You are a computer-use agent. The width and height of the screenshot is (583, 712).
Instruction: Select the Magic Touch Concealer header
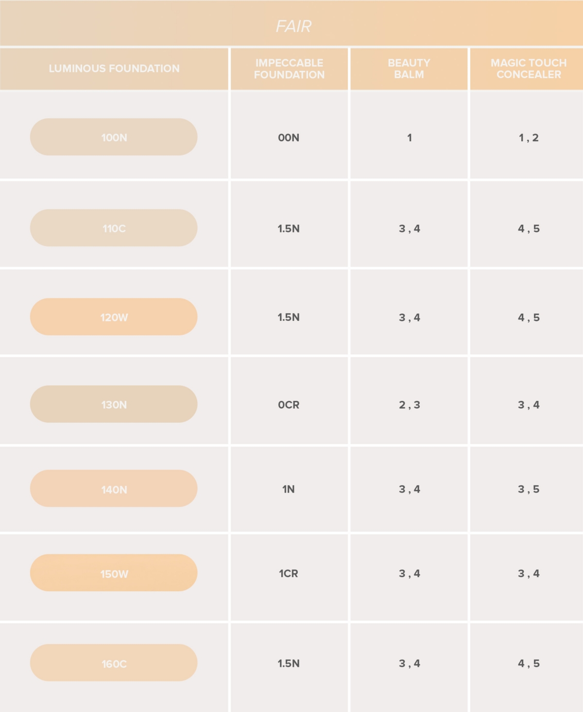point(529,68)
